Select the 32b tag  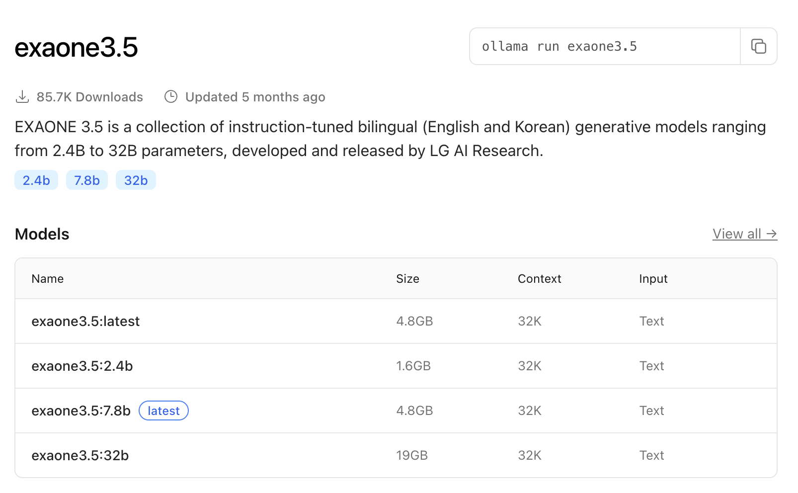click(136, 180)
